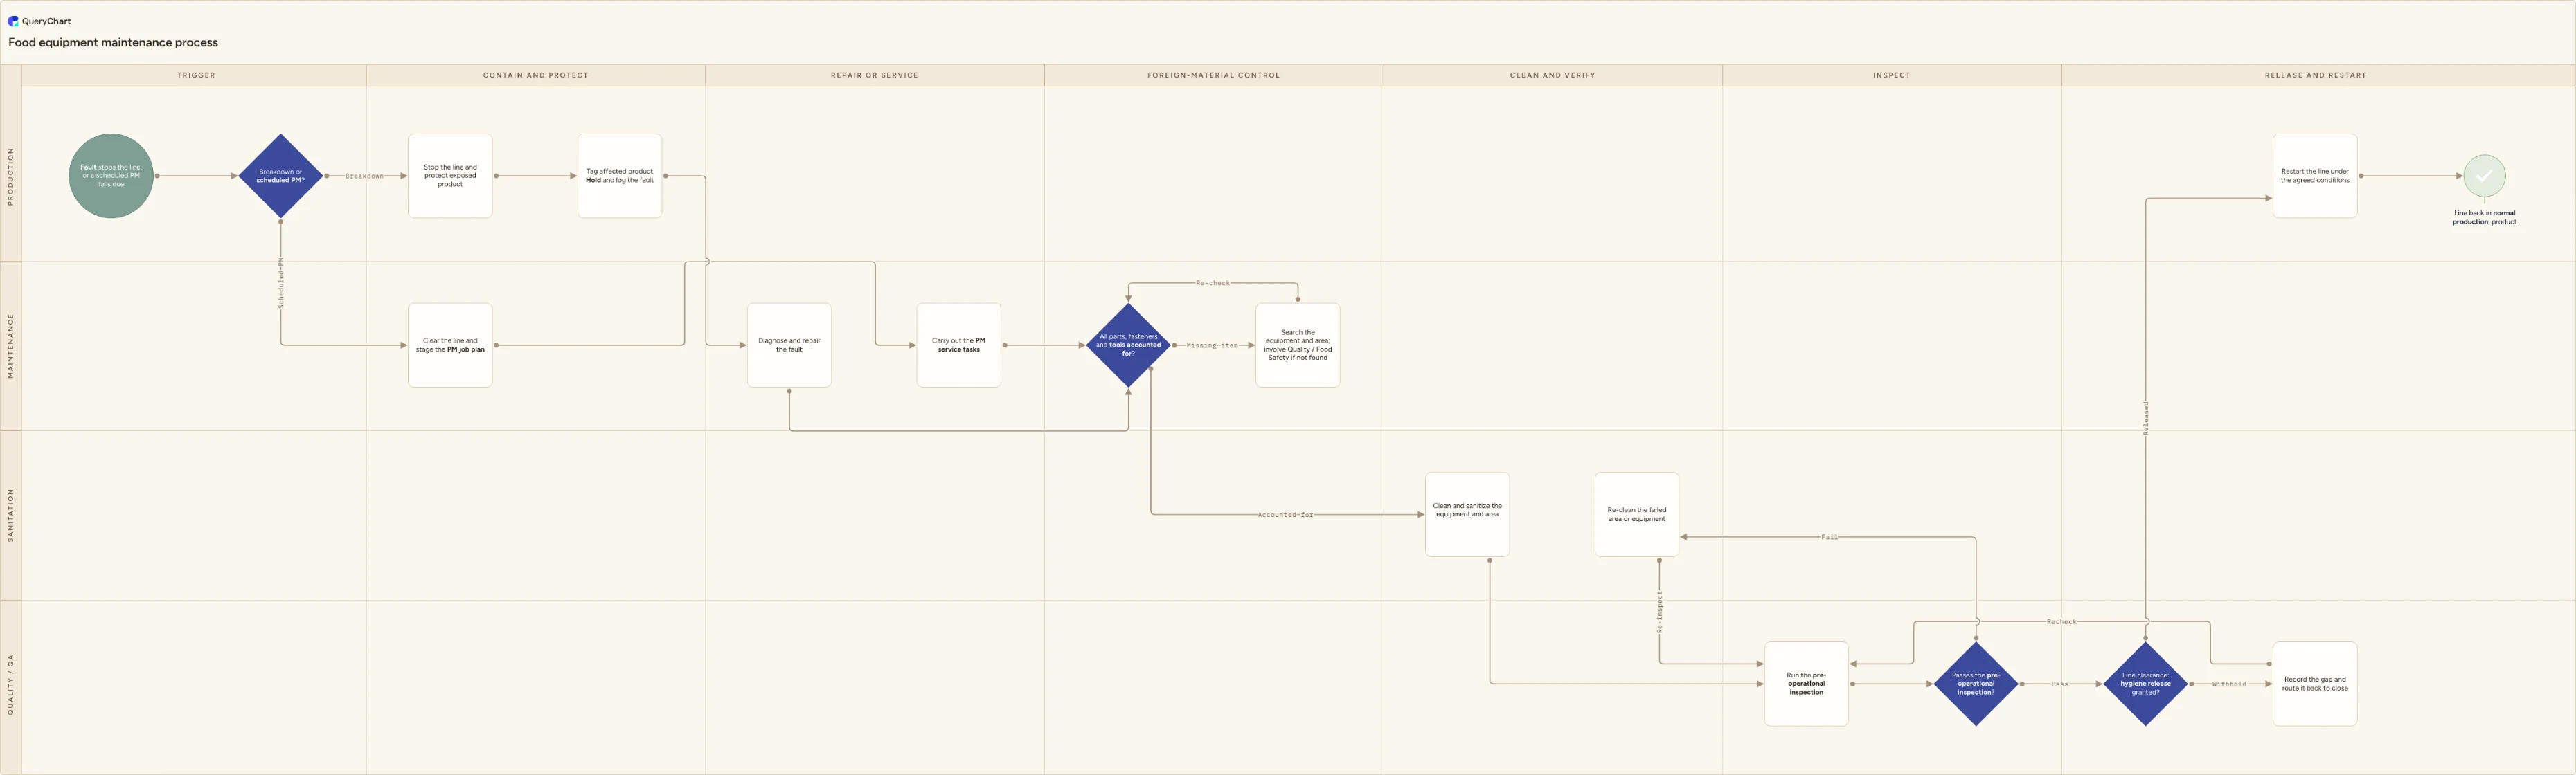Click the Accounted-for edge label
The height and width of the screenshot is (775, 2576).
click(x=1285, y=516)
